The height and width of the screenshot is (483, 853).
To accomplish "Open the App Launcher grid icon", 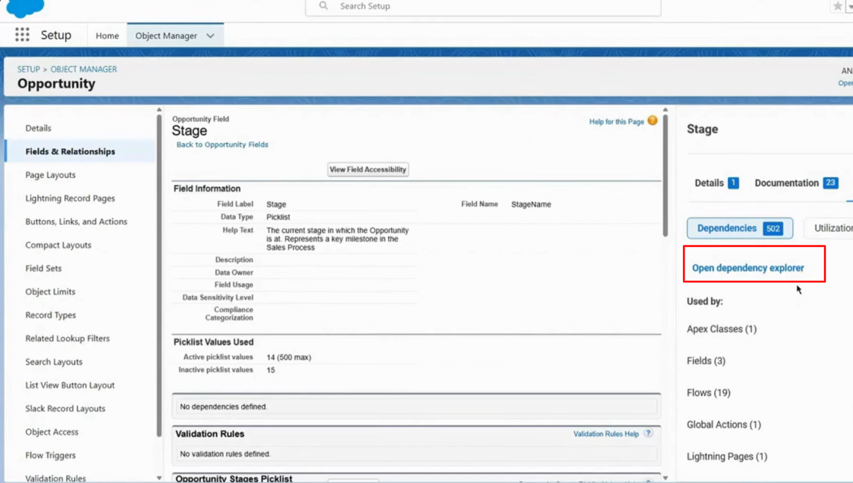I will pos(22,35).
